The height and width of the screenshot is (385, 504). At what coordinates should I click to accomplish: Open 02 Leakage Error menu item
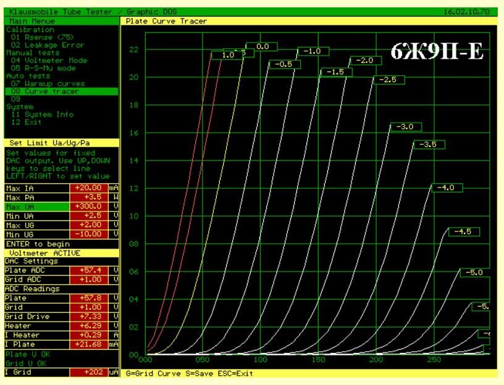click(x=47, y=45)
